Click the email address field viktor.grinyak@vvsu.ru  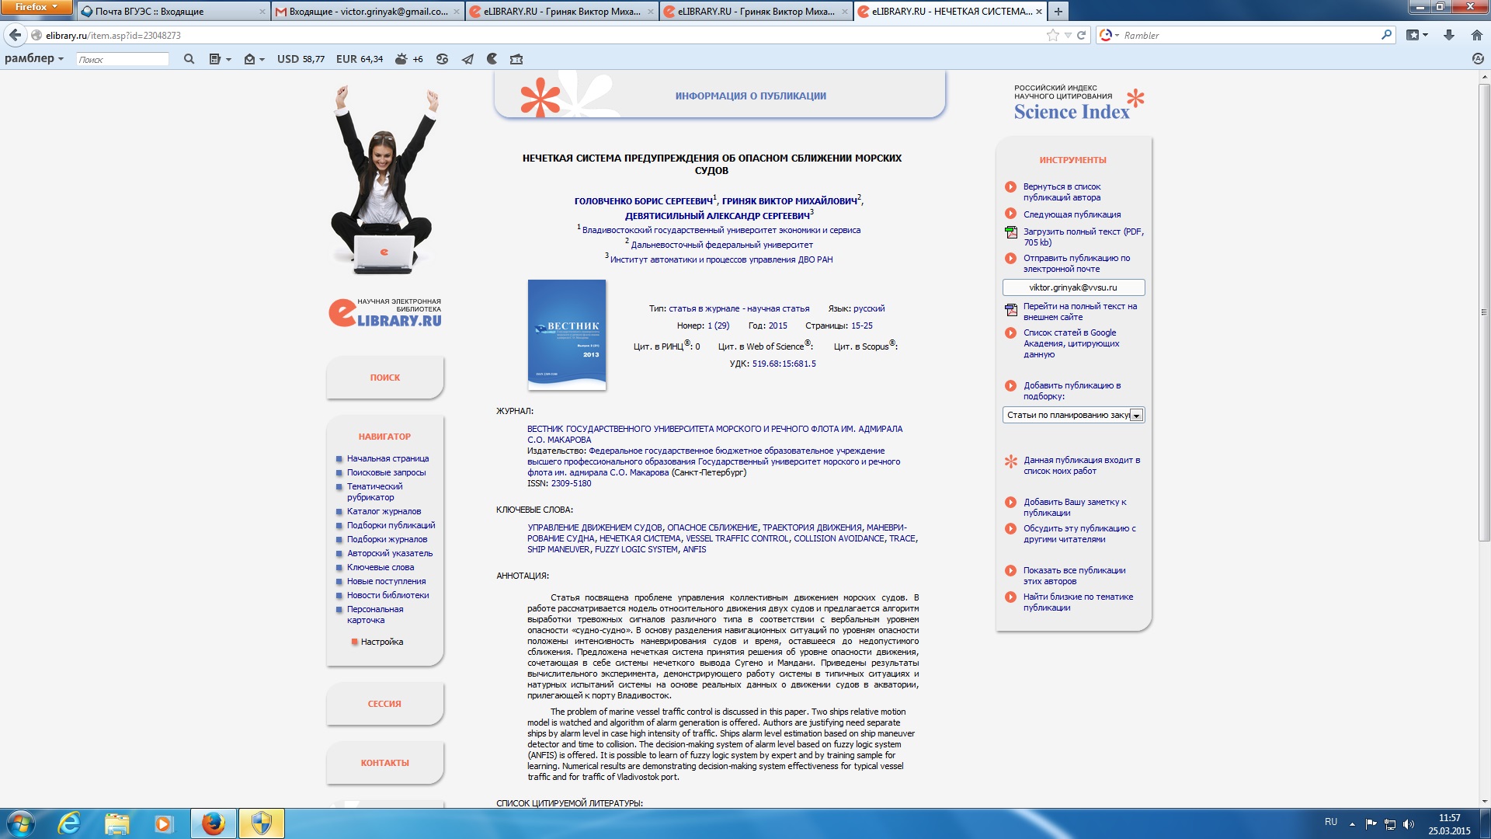[1072, 287]
